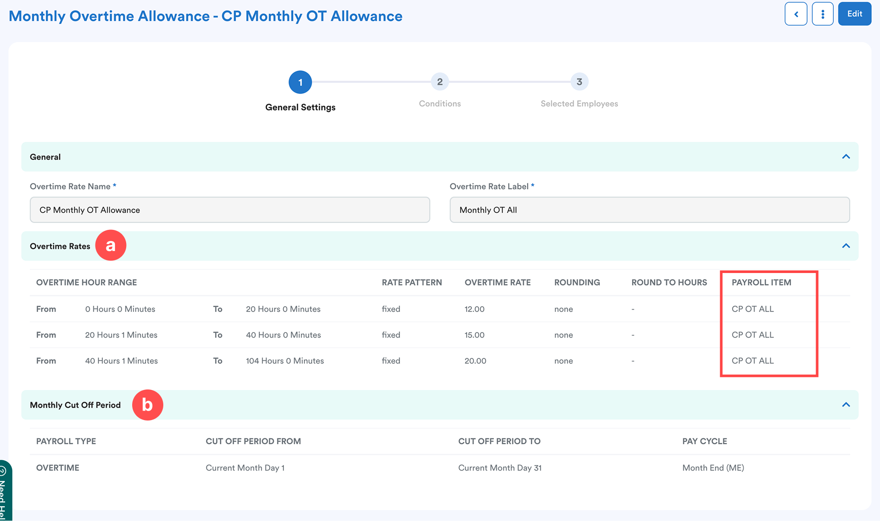
Task: Switch to the Conditions tab label
Action: (439, 104)
